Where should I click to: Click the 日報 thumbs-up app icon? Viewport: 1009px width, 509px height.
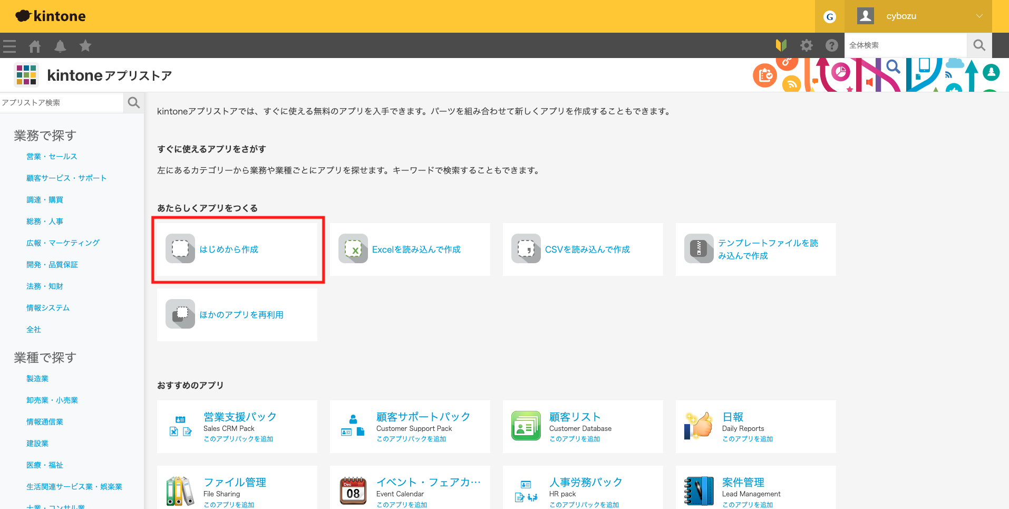pos(699,426)
